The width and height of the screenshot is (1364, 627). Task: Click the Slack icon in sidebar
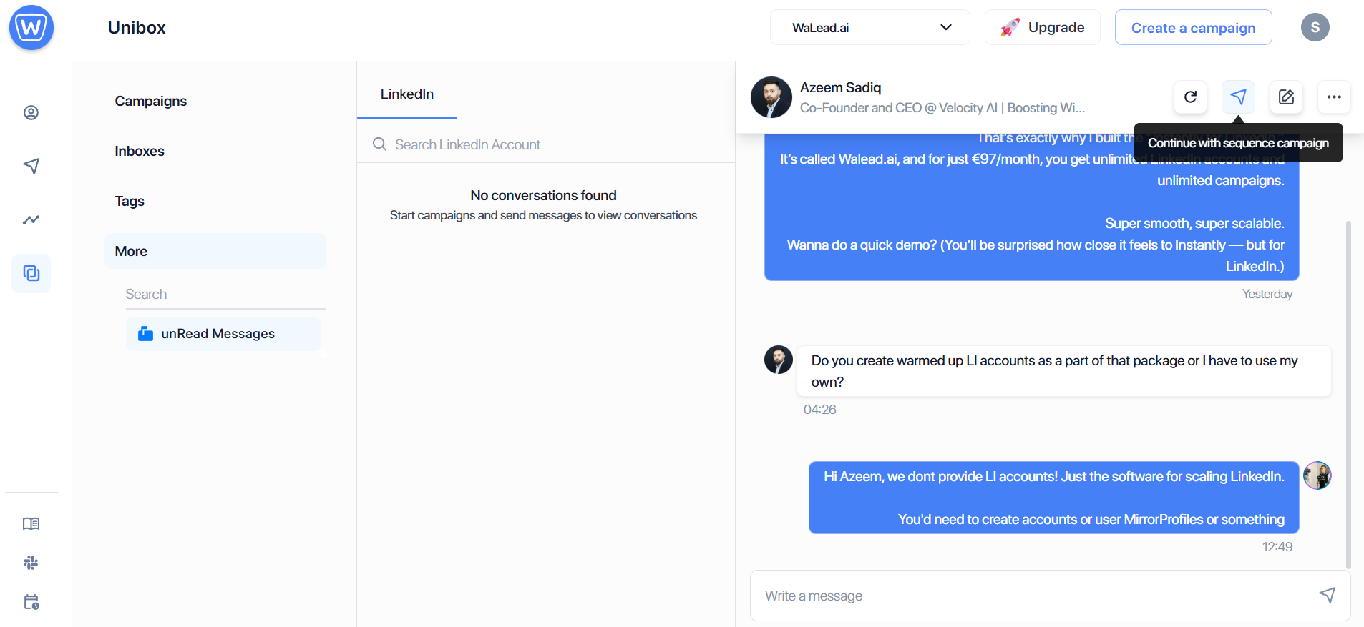click(x=31, y=563)
